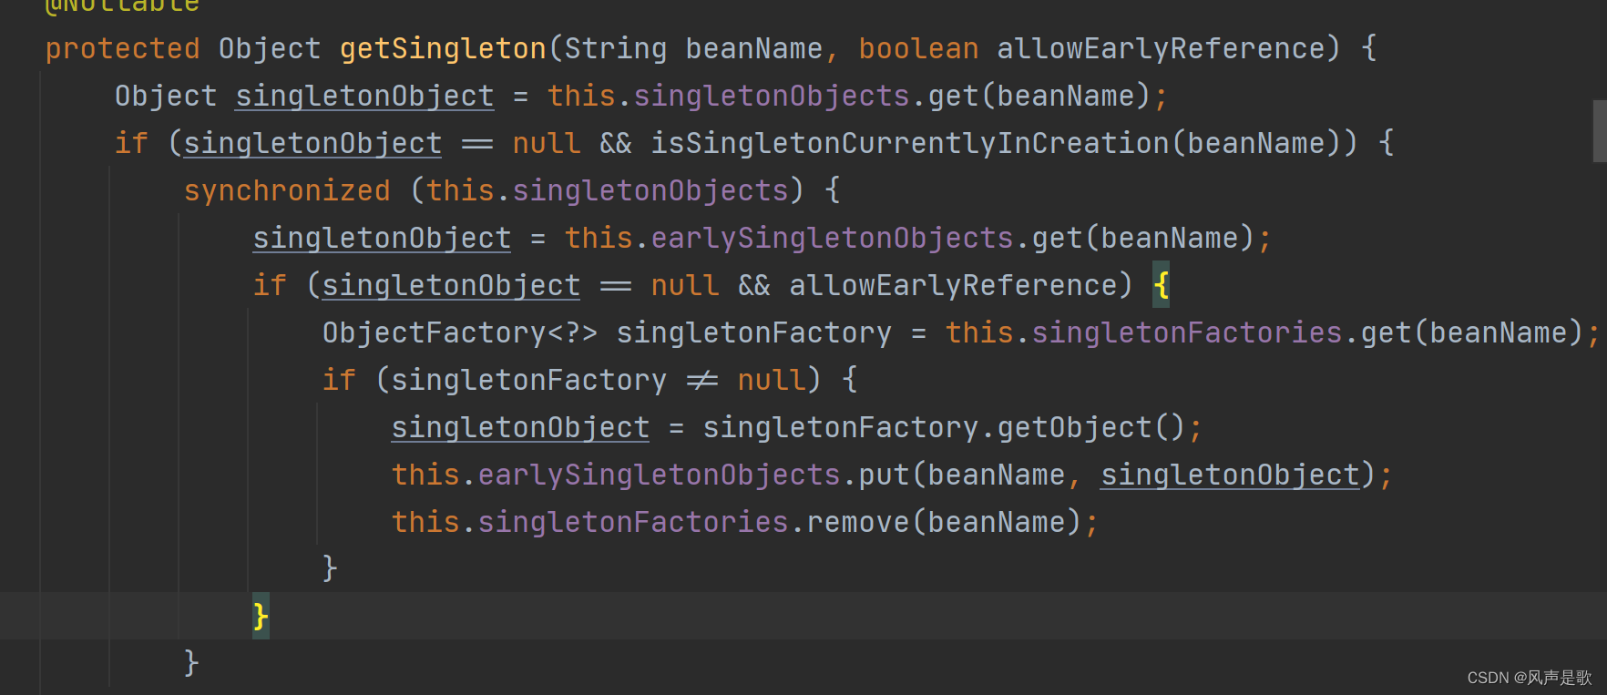Click 'boolean' keyword in method parameters
The width and height of the screenshot is (1607, 695).
[918, 48]
